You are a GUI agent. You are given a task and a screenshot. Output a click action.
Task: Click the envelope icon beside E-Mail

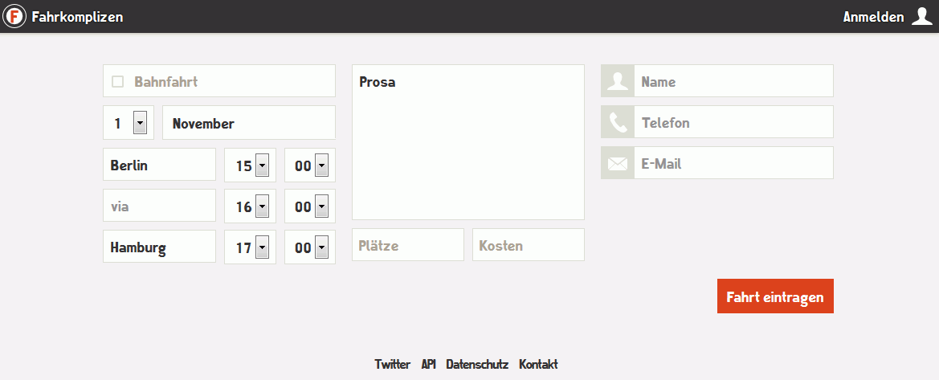[618, 163]
